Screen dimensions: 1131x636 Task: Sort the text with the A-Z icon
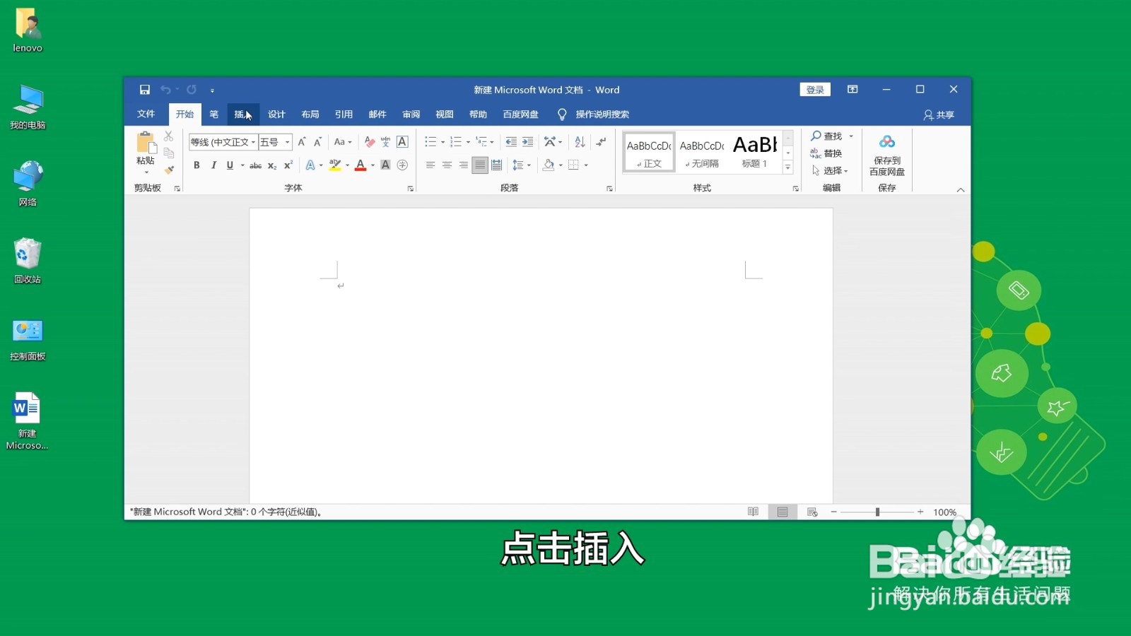(x=580, y=142)
